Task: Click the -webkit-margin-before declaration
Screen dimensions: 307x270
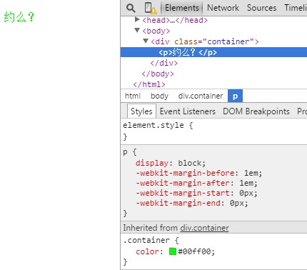Action: [199, 173]
